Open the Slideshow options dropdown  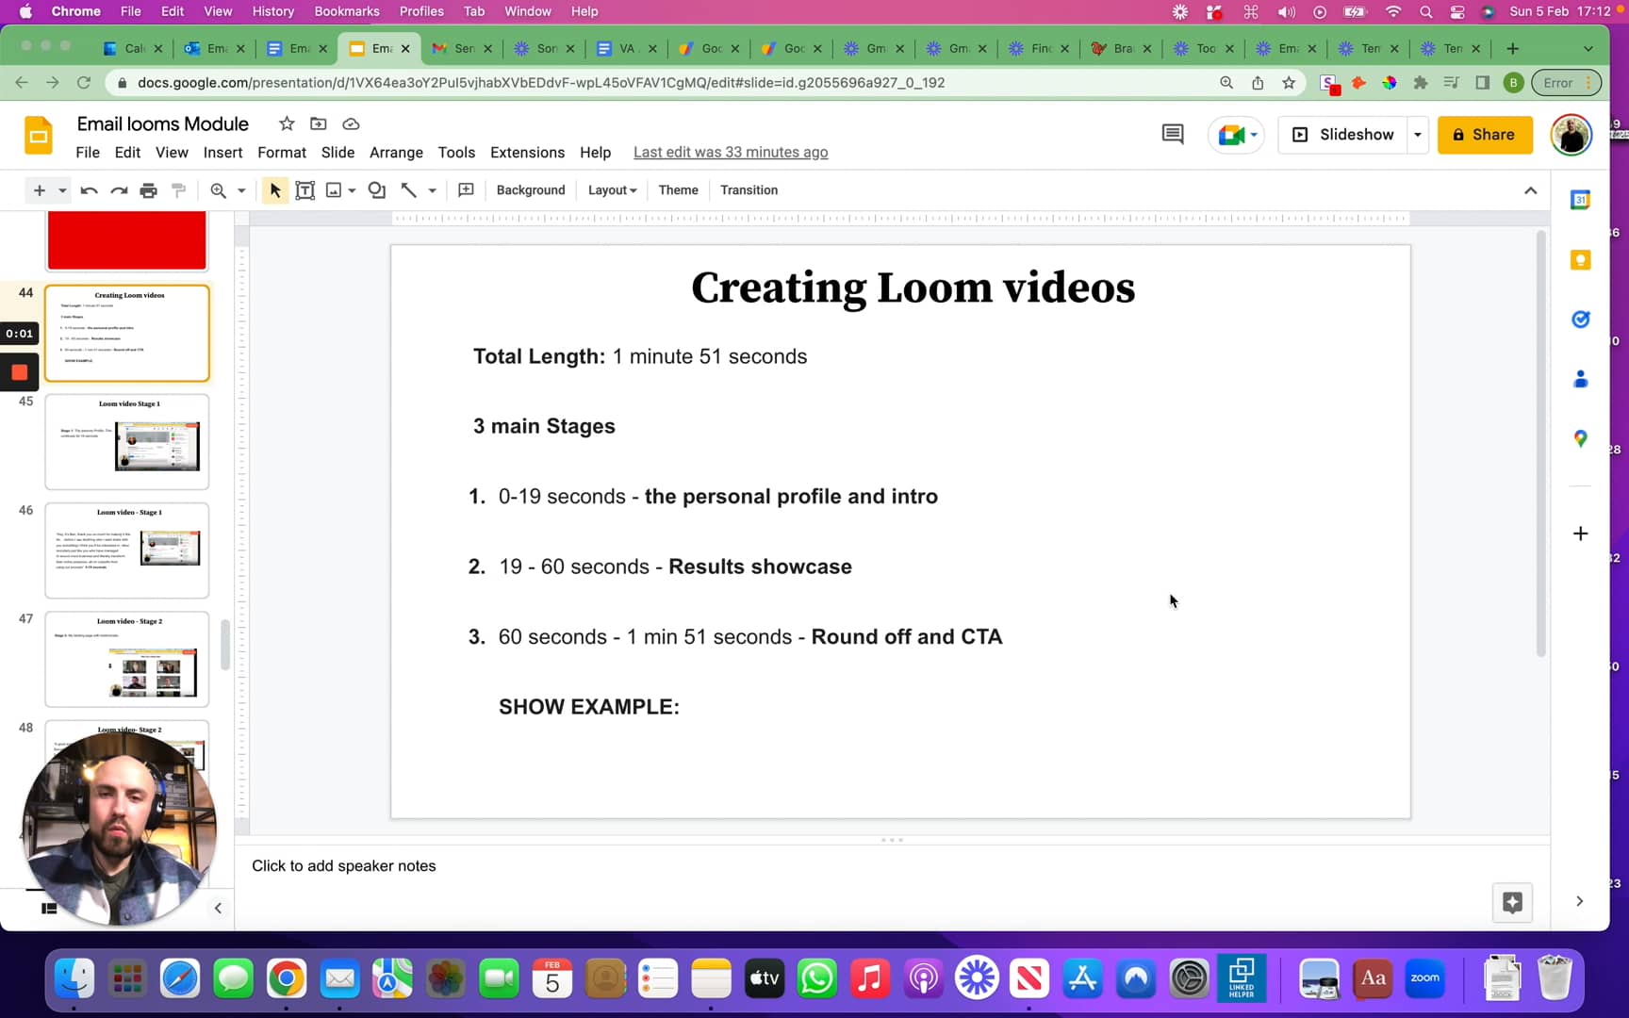(x=1418, y=134)
